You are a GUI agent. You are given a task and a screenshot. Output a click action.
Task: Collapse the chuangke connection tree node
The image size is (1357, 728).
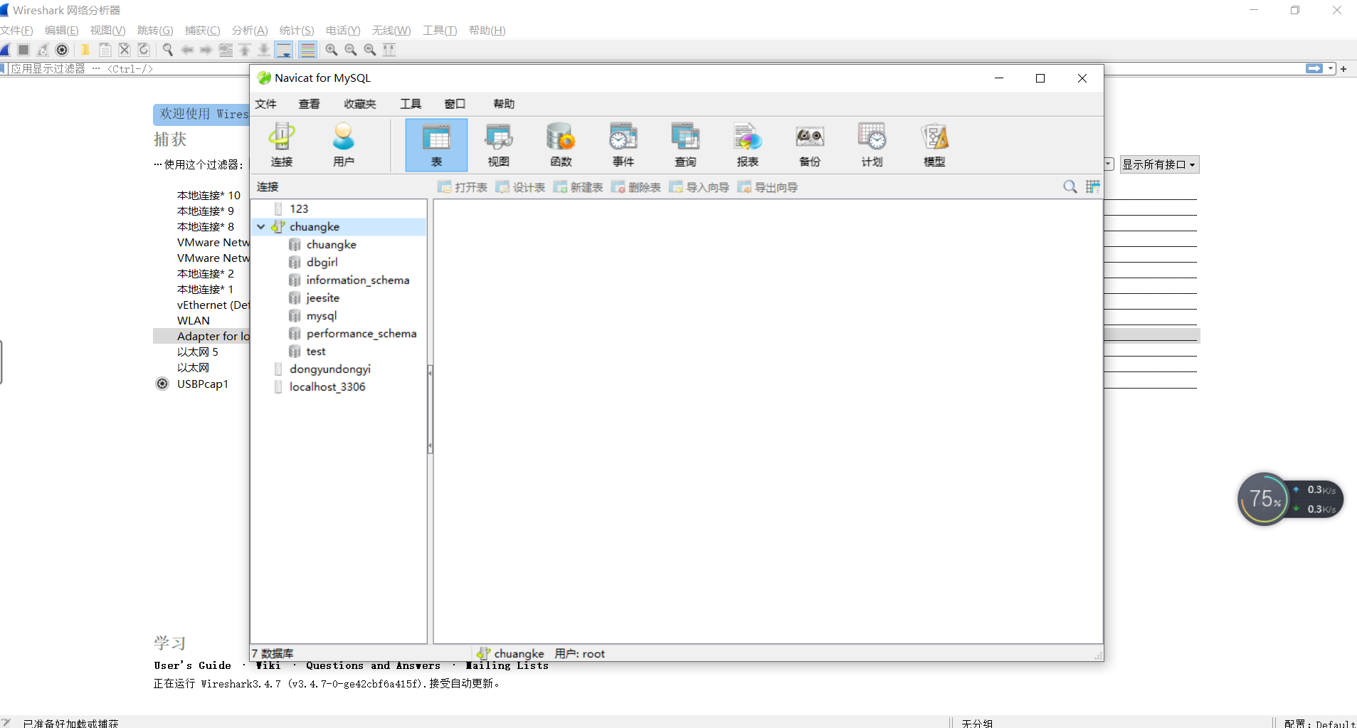coord(261,226)
